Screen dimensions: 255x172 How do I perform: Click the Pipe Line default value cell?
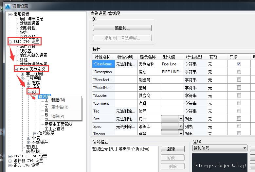pyautogui.click(x=173, y=64)
